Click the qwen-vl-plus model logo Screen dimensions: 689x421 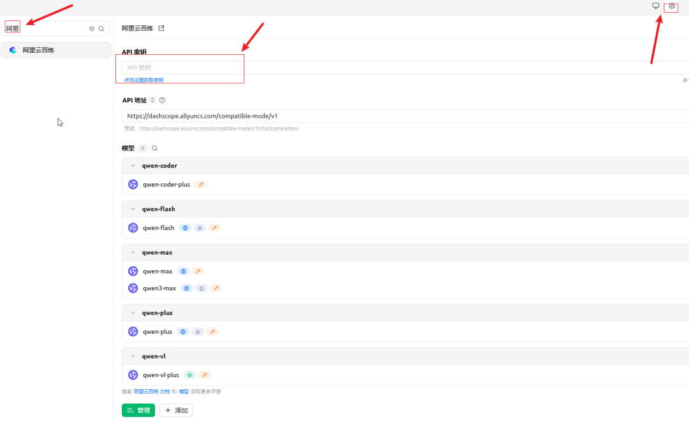pos(133,375)
